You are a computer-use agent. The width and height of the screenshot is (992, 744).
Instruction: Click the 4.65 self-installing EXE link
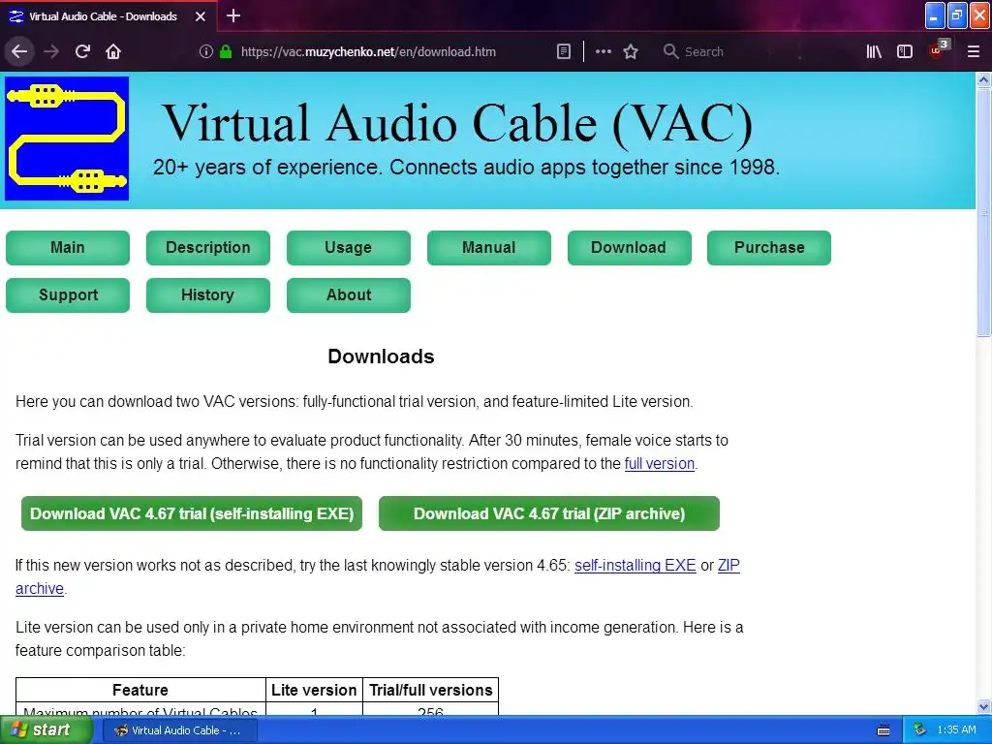click(635, 566)
